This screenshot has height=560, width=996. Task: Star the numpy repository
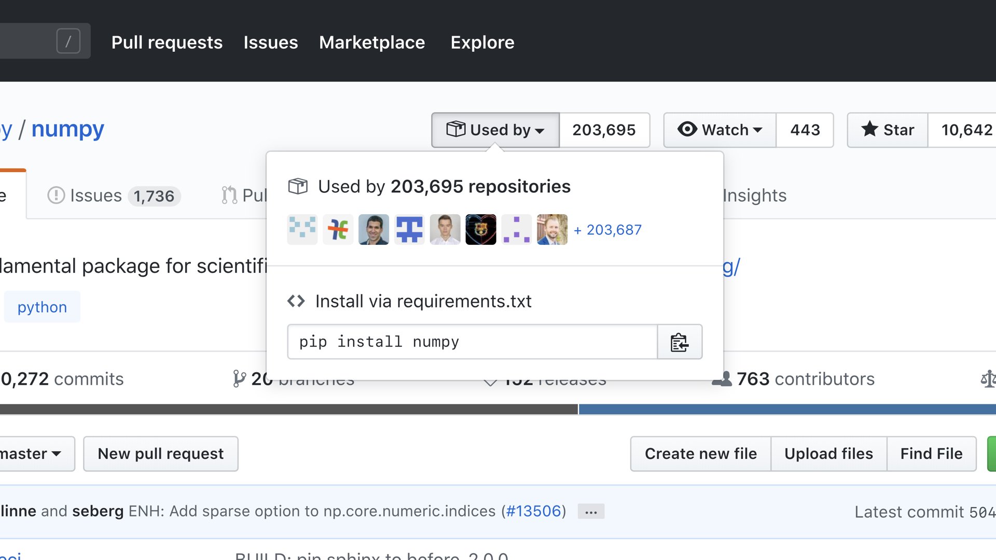tap(888, 130)
